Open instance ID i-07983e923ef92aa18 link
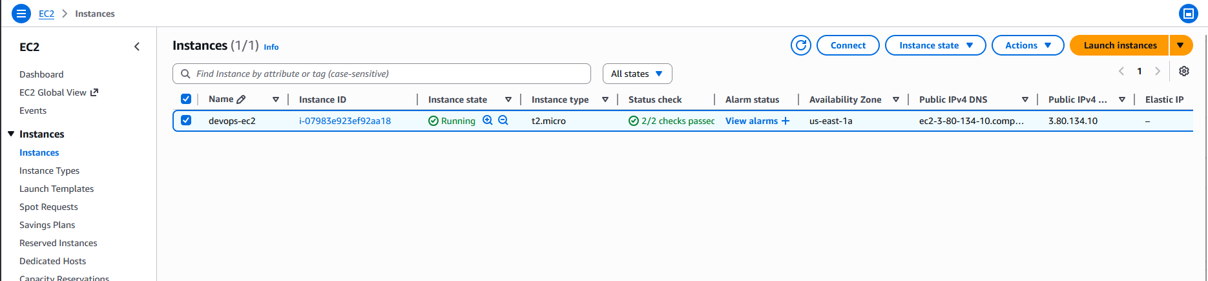This screenshot has height=281, width=1208. coord(345,121)
